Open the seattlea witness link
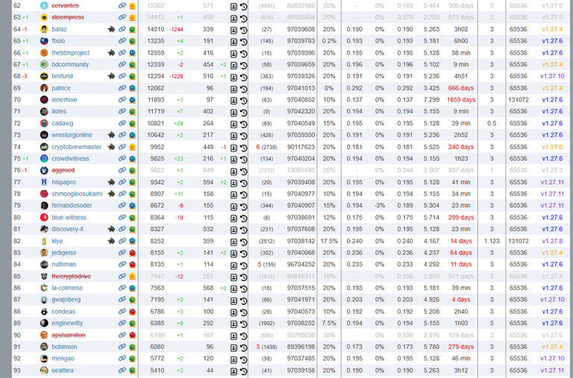Screen dimensions: 573x378 [63, 371]
